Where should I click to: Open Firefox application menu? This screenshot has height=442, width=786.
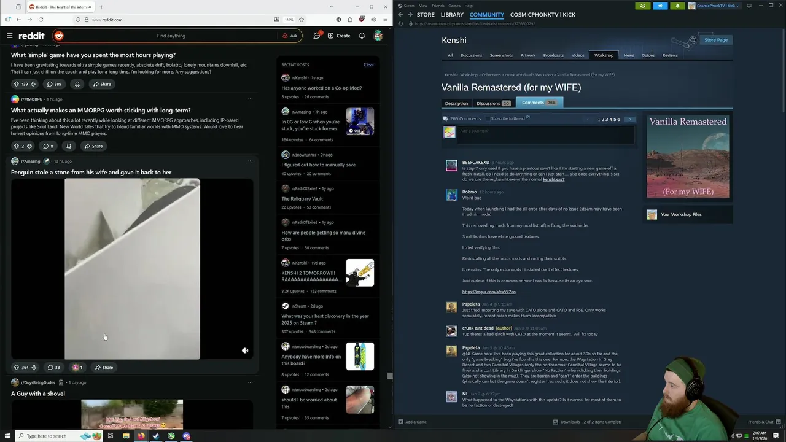pyautogui.click(x=384, y=20)
